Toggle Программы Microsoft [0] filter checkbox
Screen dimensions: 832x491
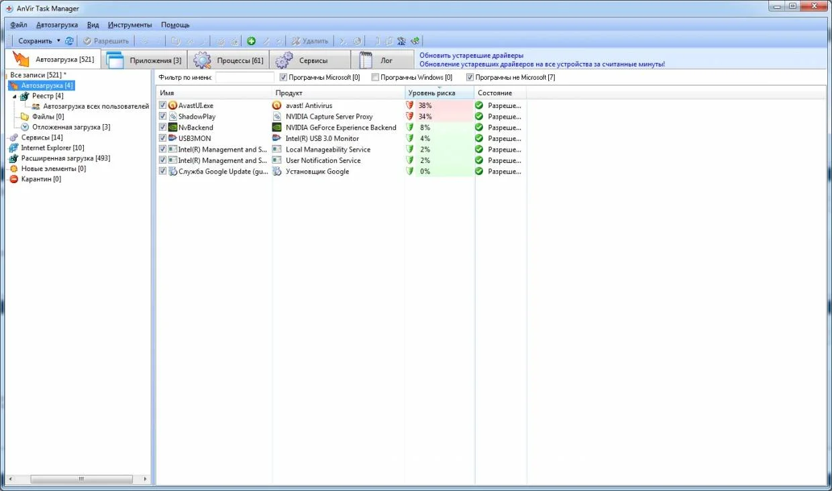[283, 78]
